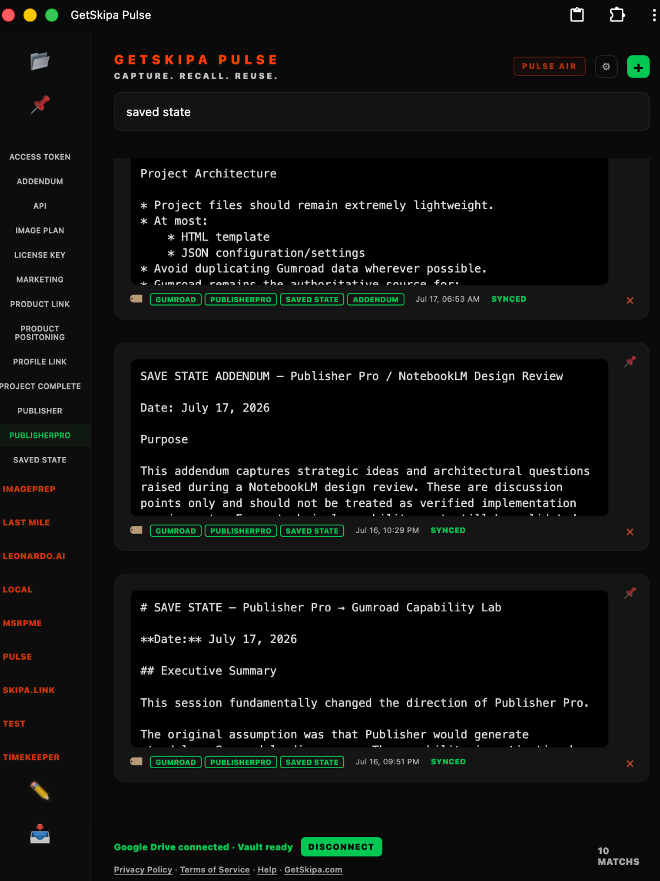
Task: Click the '10 MATCHS' counter
Action: click(618, 856)
